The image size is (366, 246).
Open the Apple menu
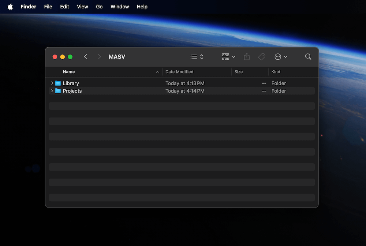coord(10,7)
